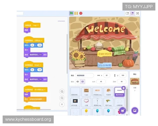Click the 隐藏 block under 关卡界面.png hat
Screen dimensions: 158x126
point(27,94)
